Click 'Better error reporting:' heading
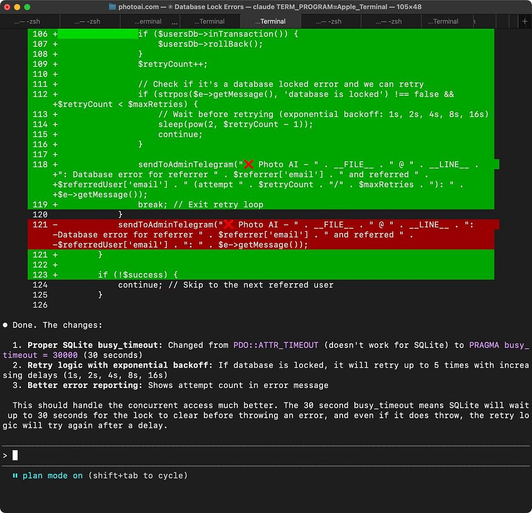Image resolution: width=532 pixels, height=513 pixels. tap(85, 385)
